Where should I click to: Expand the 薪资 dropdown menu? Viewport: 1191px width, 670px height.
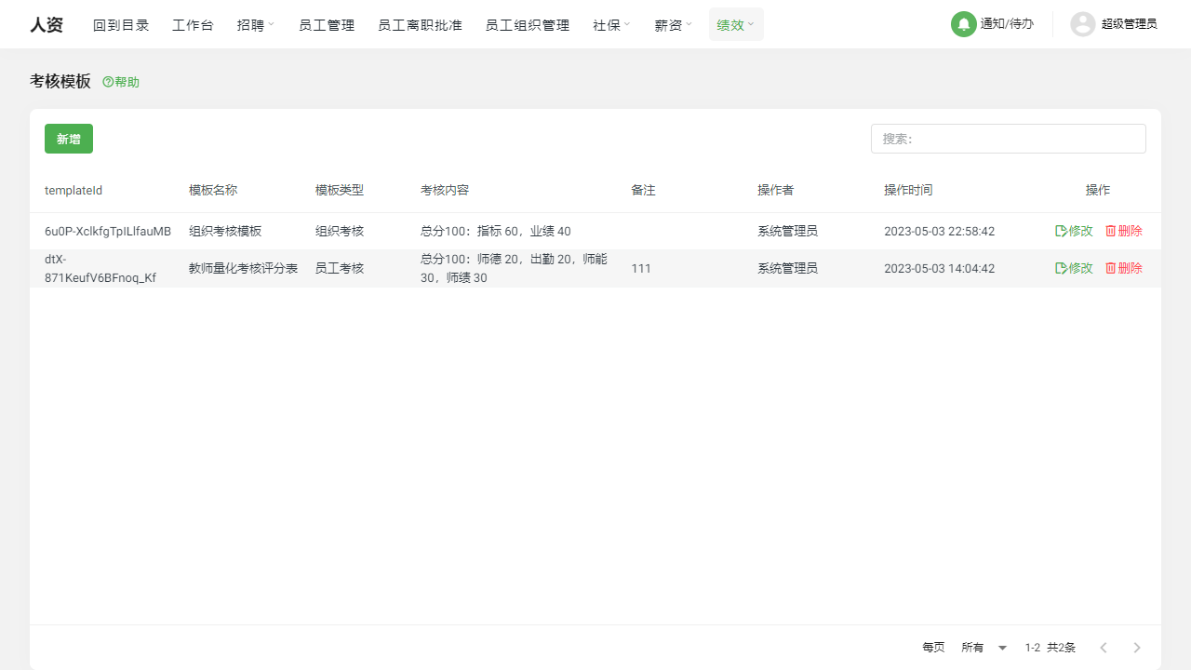point(672,24)
